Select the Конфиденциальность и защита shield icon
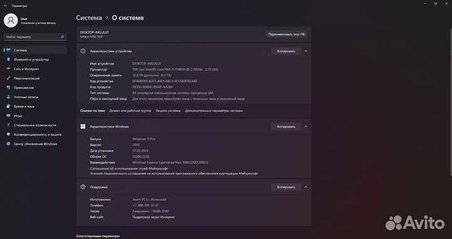The image size is (452, 239). [9, 135]
